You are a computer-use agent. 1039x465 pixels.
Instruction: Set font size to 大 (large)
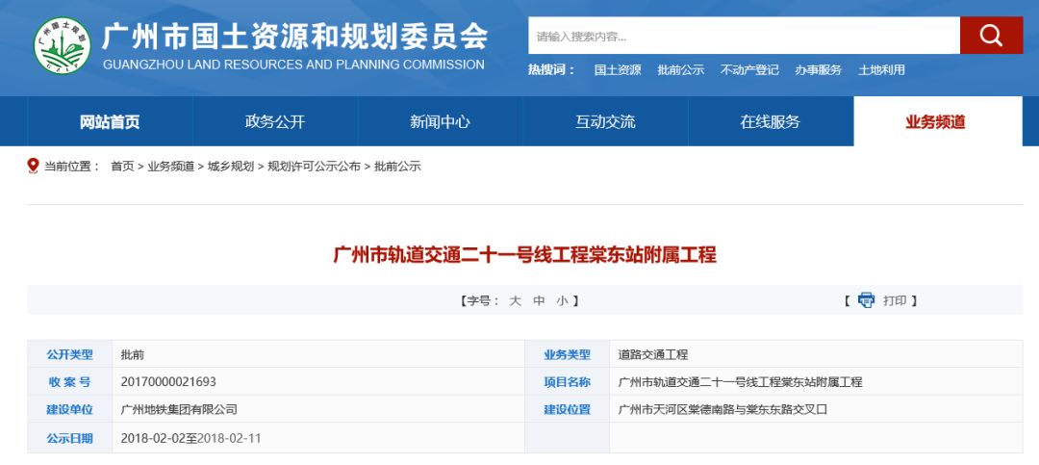(x=515, y=300)
